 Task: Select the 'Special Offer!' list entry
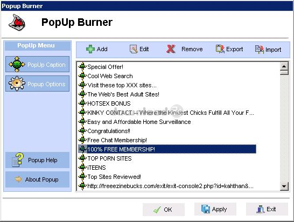105,67
